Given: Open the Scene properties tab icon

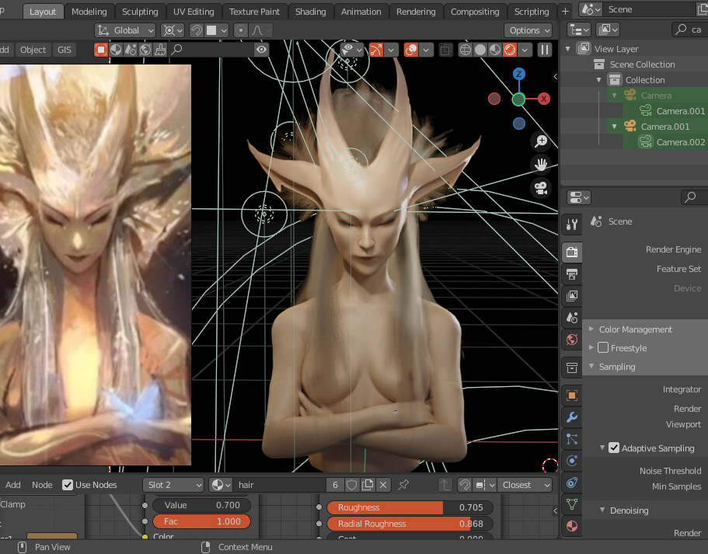Looking at the screenshot, I should [x=572, y=318].
